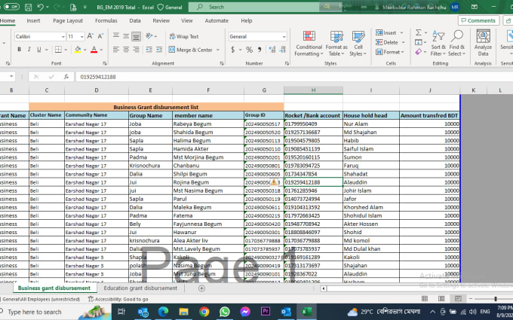Toggle Bold formatting
The width and height of the screenshot is (513, 320).
[19, 50]
